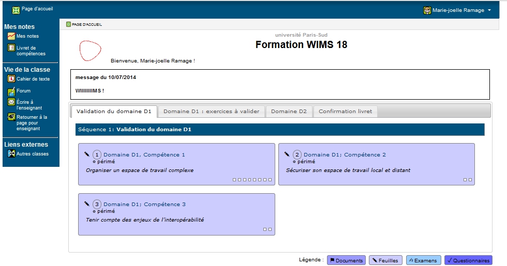This screenshot has width=507, height=266.
Task: Click the Page d'accueil icon in top bar
Action: tap(16, 10)
